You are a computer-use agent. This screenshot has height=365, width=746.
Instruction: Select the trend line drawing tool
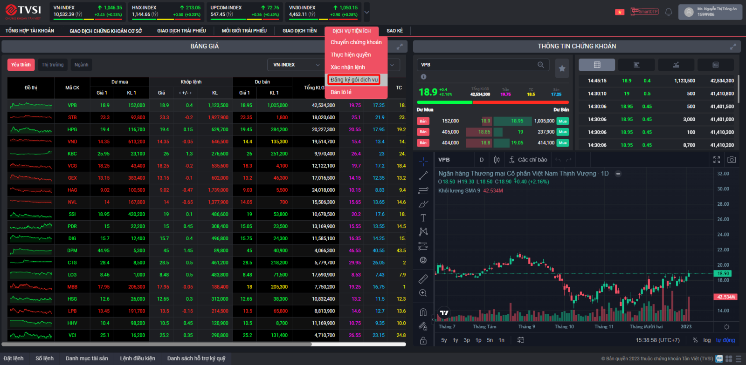[x=423, y=176]
